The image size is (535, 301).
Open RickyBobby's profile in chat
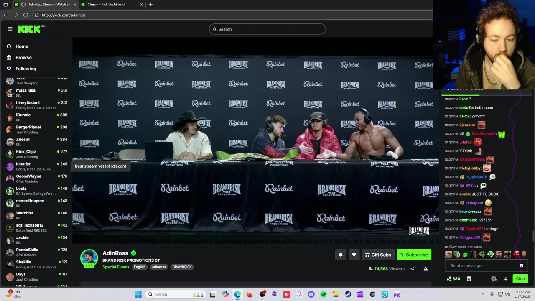470,168
